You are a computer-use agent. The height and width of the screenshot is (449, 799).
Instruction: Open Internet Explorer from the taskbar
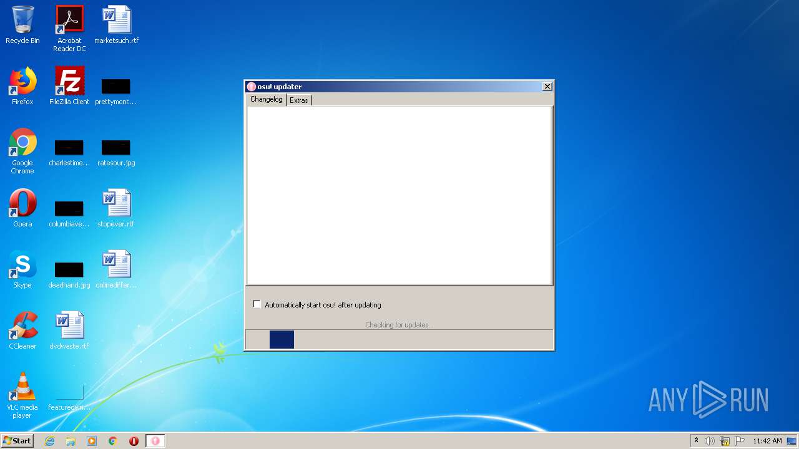point(50,441)
